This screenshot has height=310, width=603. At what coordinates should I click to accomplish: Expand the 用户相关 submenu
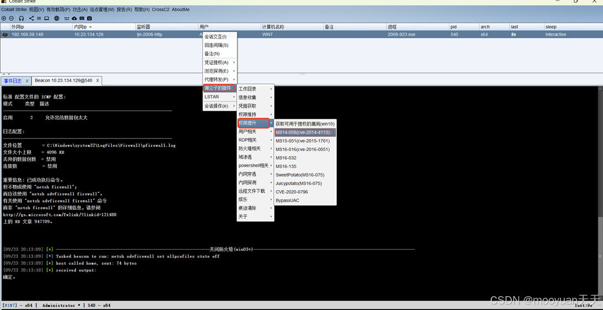pos(256,132)
